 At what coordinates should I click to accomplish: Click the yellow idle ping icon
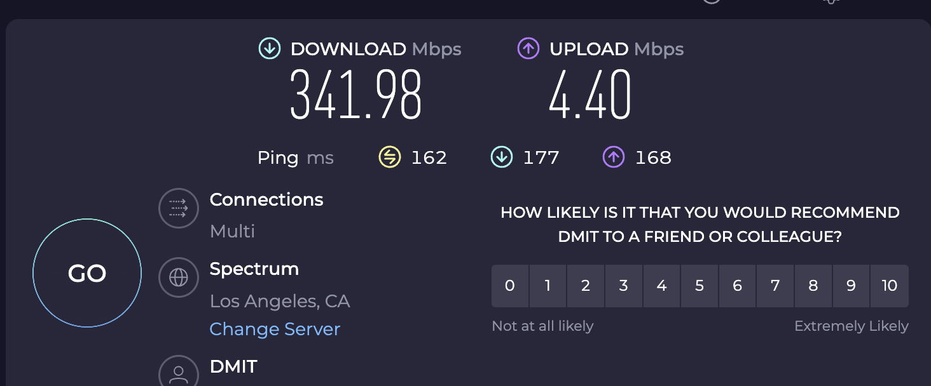pos(389,157)
